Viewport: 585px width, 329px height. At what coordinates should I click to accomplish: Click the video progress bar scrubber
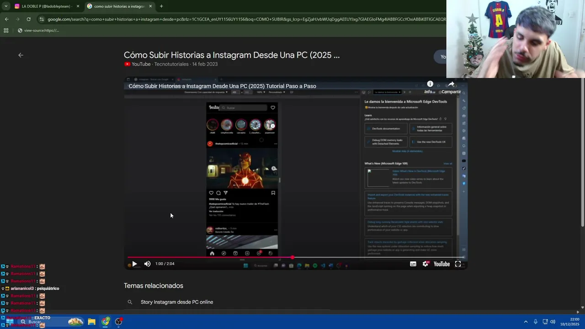coord(292,257)
